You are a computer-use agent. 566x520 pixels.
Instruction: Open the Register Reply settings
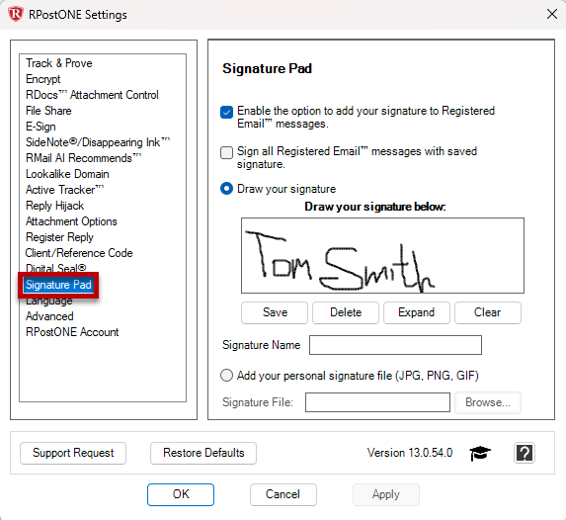click(59, 237)
